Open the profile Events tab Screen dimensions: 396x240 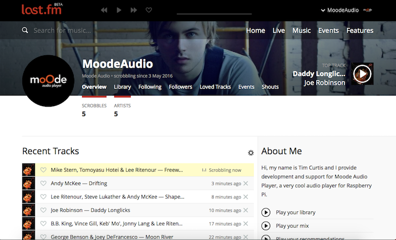click(x=246, y=87)
